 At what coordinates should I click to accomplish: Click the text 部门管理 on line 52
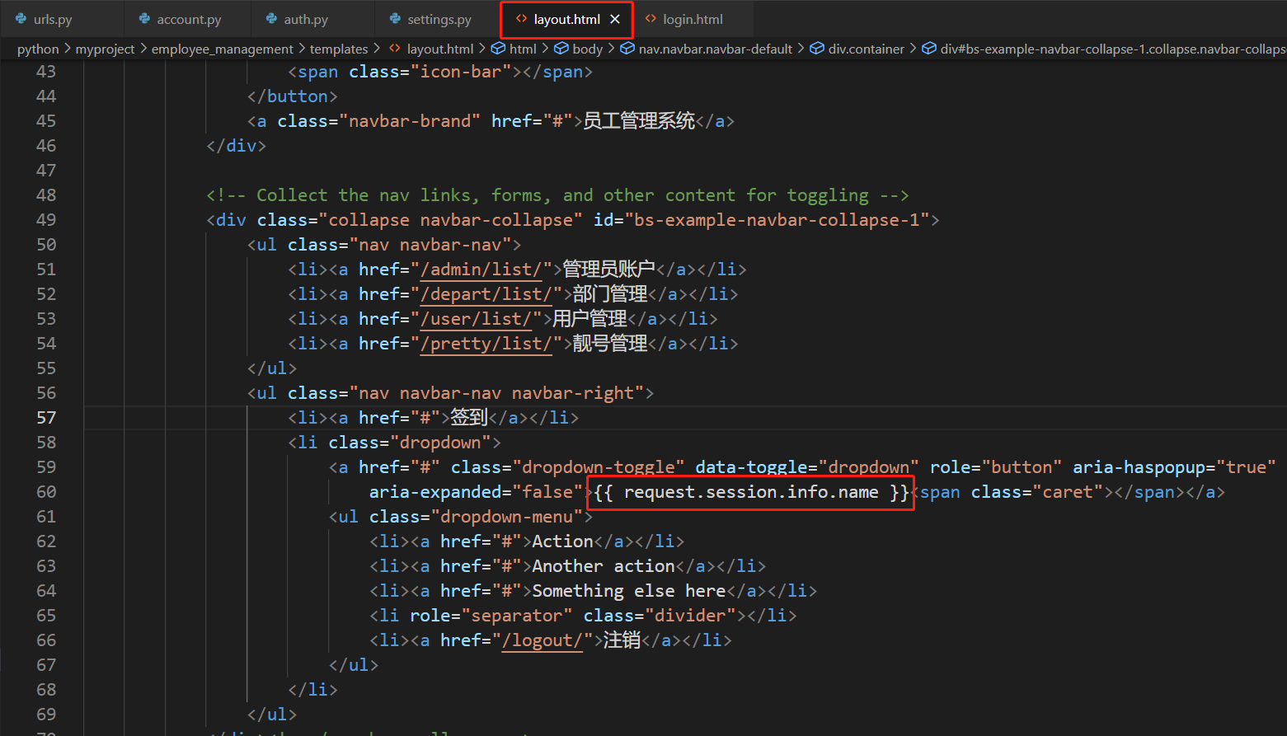click(x=610, y=294)
